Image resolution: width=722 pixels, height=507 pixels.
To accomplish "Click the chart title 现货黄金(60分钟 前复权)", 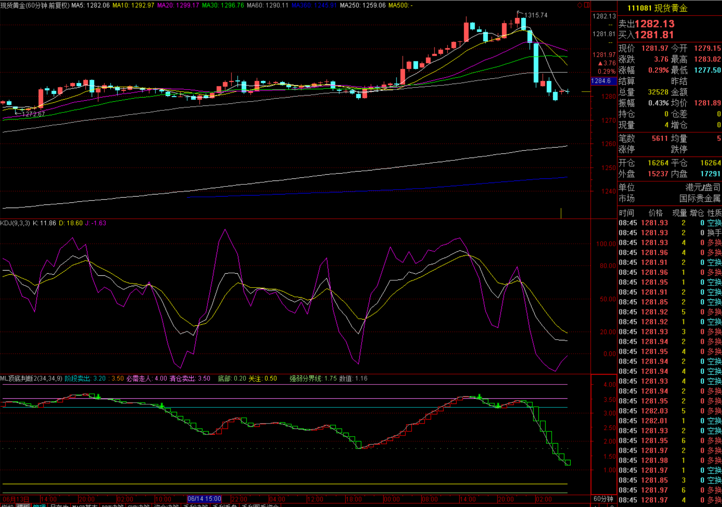I will tap(35, 5).
